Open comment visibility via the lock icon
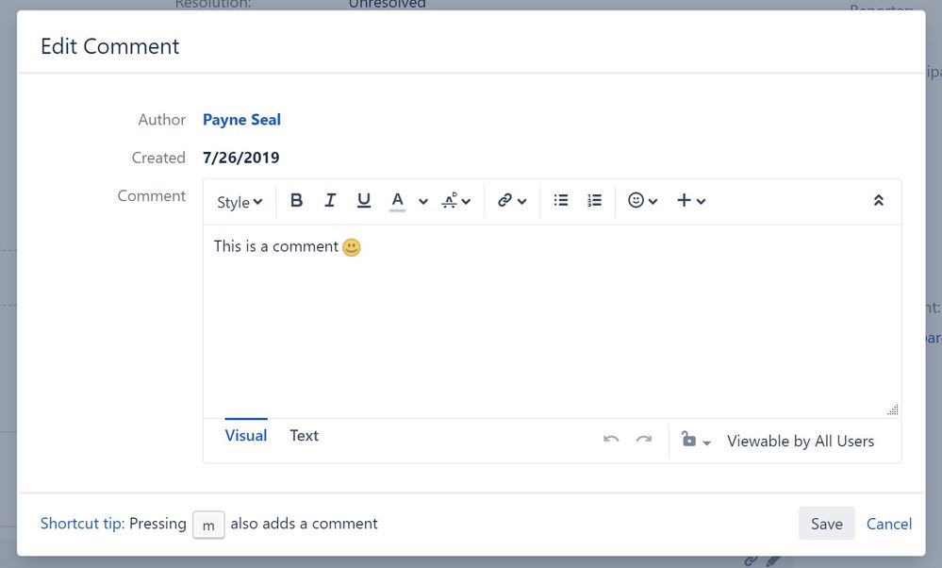Viewport: 942px width, 568px height. click(x=691, y=441)
